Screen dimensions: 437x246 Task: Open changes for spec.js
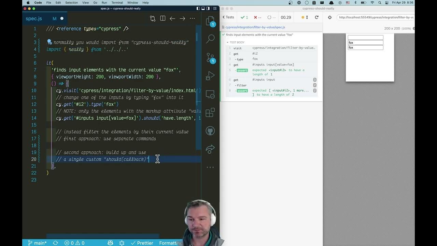click(153, 18)
